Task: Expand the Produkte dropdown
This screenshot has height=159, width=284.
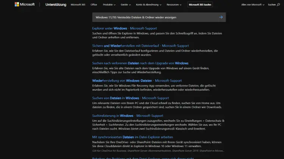Action: [x=109, y=5]
